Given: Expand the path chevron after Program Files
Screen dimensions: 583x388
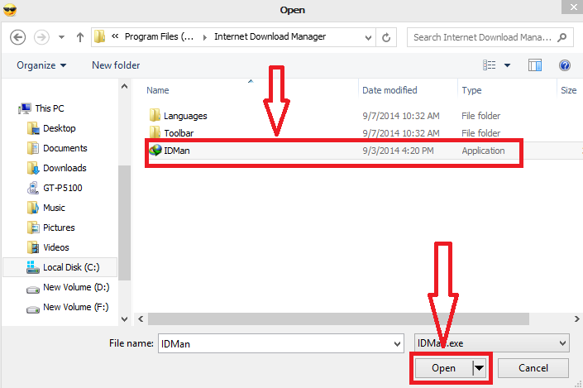Looking at the screenshot, I should pyautogui.click(x=204, y=37).
